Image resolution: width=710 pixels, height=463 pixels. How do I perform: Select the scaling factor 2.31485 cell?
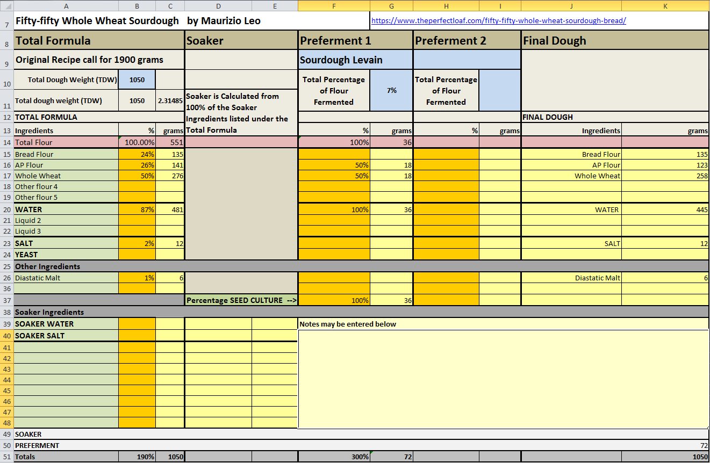click(170, 100)
